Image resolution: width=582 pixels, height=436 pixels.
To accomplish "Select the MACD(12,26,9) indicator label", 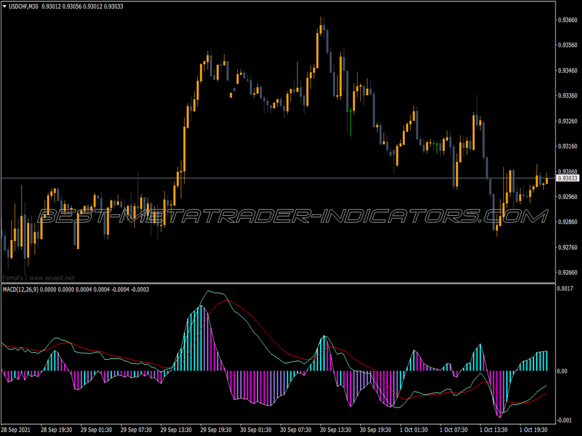I will pos(21,289).
